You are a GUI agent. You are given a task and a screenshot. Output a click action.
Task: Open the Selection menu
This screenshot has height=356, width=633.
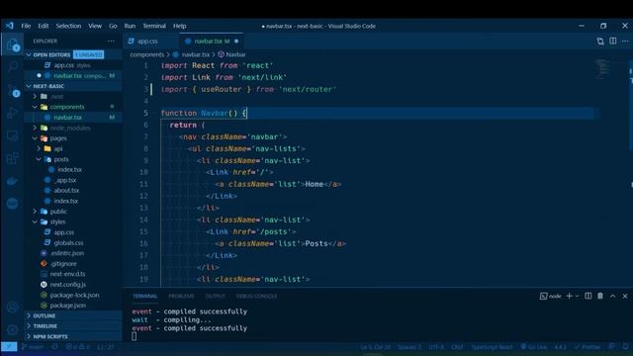point(68,26)
